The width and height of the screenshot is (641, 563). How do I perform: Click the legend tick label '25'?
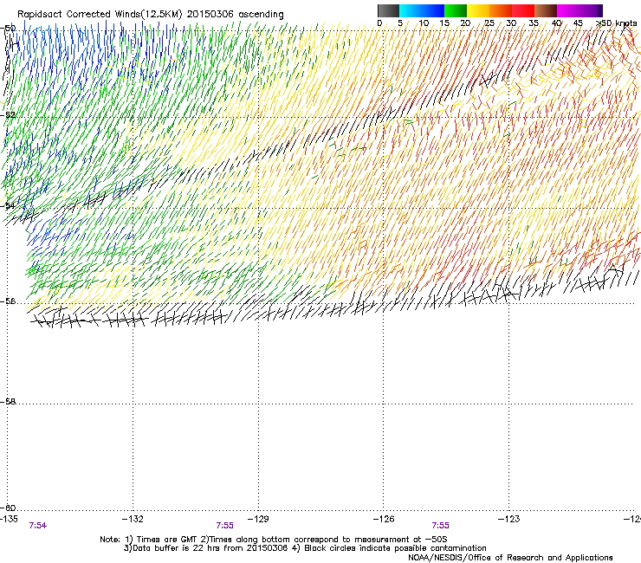click(x=489, y=23)
